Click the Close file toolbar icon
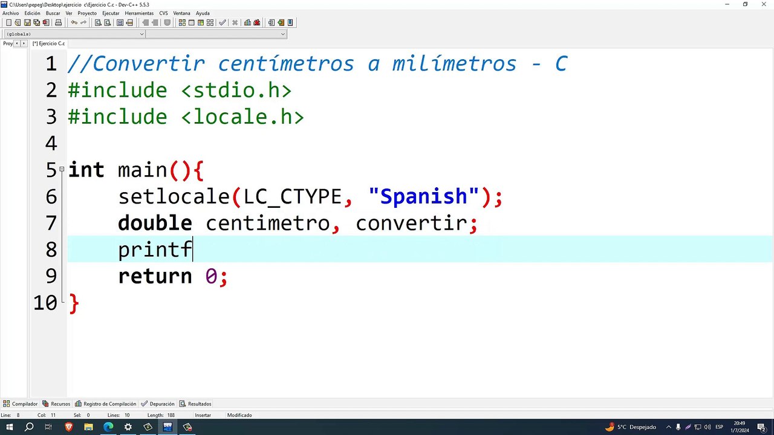The image size is (774, 435). pyautogui.click(x=46, y=23)
